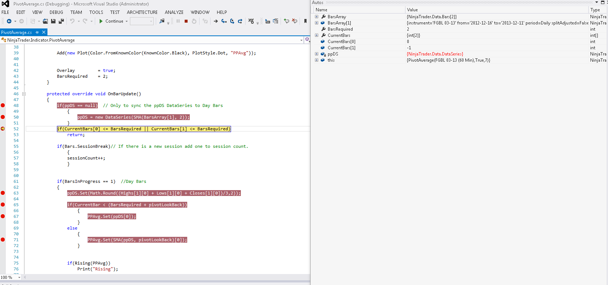Open the empty debug target combo box
The image size is (608, 285).
[142, 21]
